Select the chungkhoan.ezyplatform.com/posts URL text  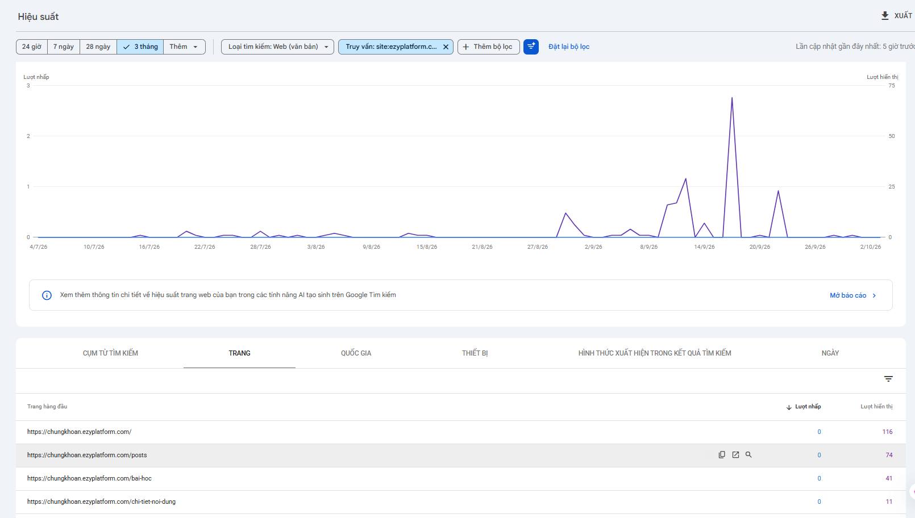click(87, 456)
